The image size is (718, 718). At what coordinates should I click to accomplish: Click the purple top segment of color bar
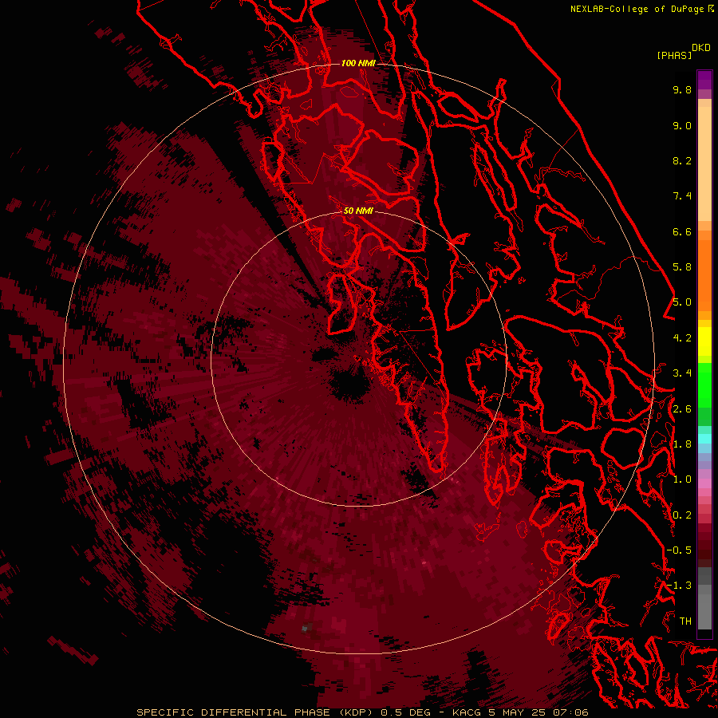click(704, 80)
